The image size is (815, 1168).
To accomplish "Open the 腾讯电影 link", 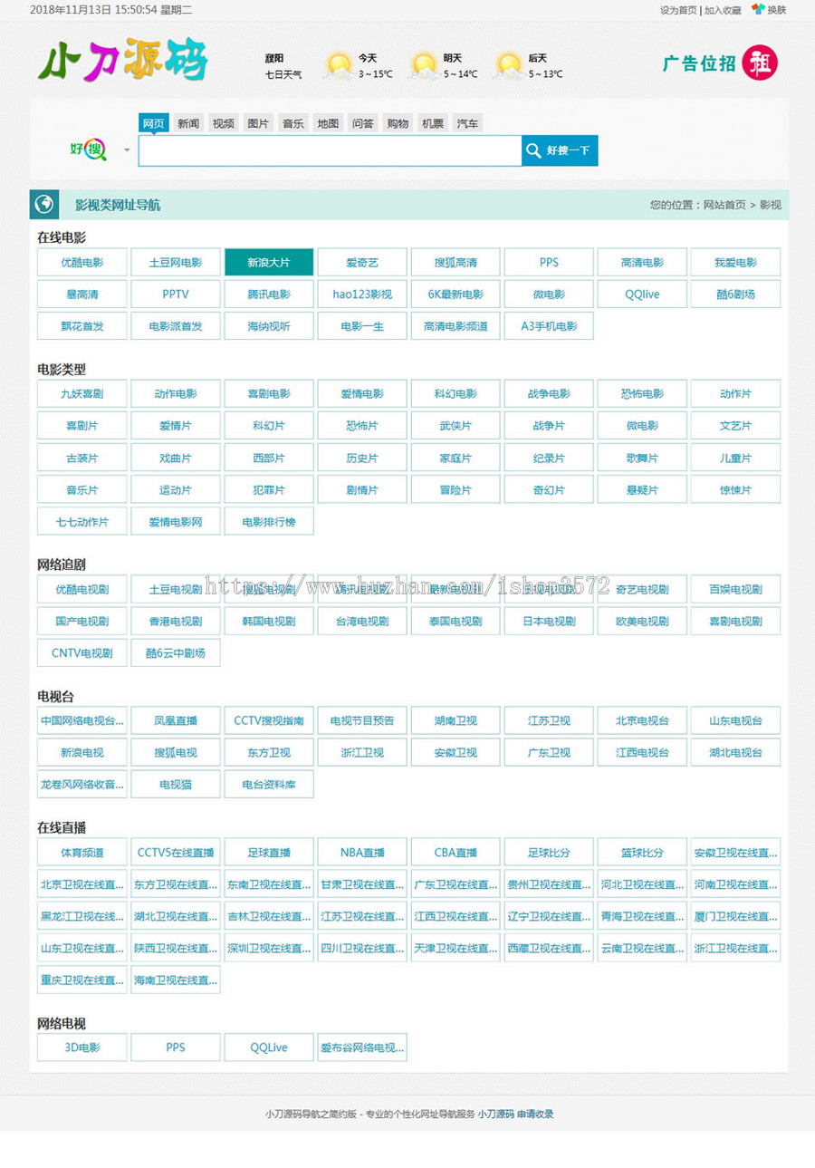I will point(269,294).
